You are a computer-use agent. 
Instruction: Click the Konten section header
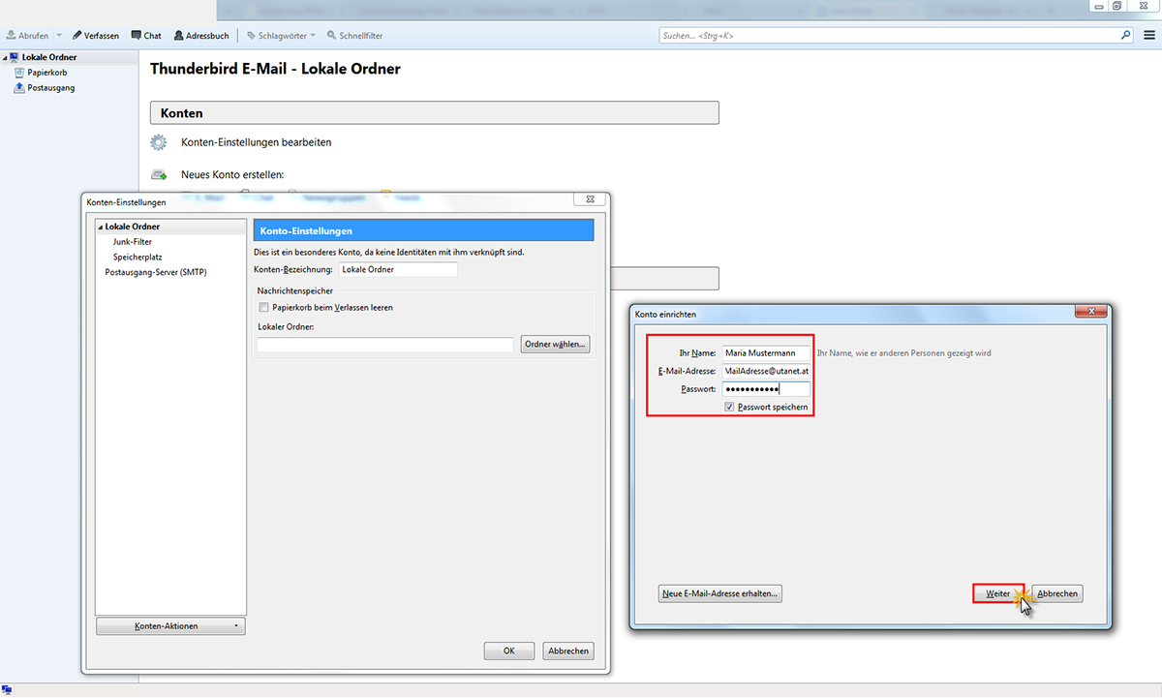click(x=435, y=113)
